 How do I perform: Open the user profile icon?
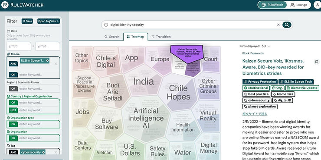point(318,5)
